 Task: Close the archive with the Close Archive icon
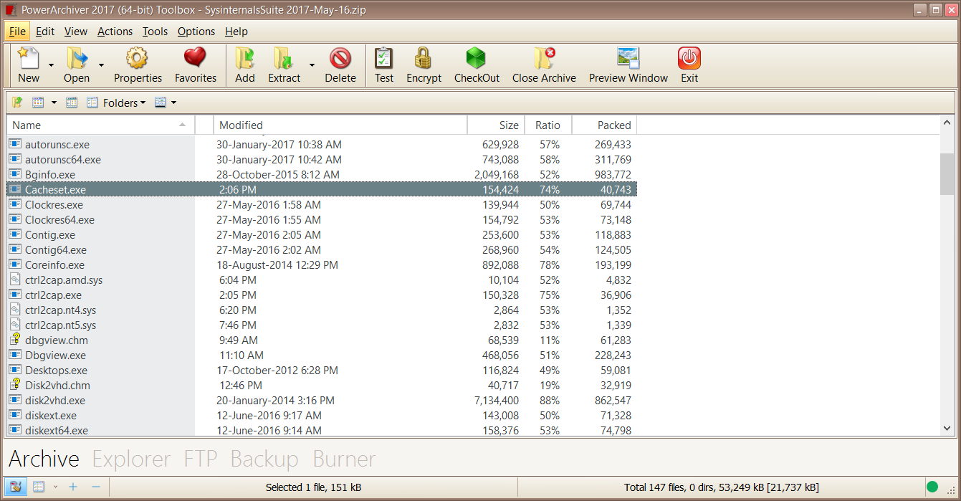click(x=544, y=58)
